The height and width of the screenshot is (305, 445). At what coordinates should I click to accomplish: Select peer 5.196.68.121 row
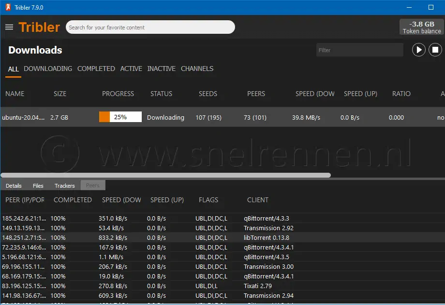(x=222, y=257)
